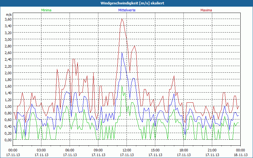Click the "09:00" time label
This screenshot has height=158, width=253.
pyautogui.click(x=98, y=150)
